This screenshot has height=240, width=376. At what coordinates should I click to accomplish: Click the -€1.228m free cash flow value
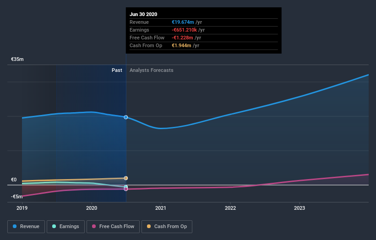(182, 38)
